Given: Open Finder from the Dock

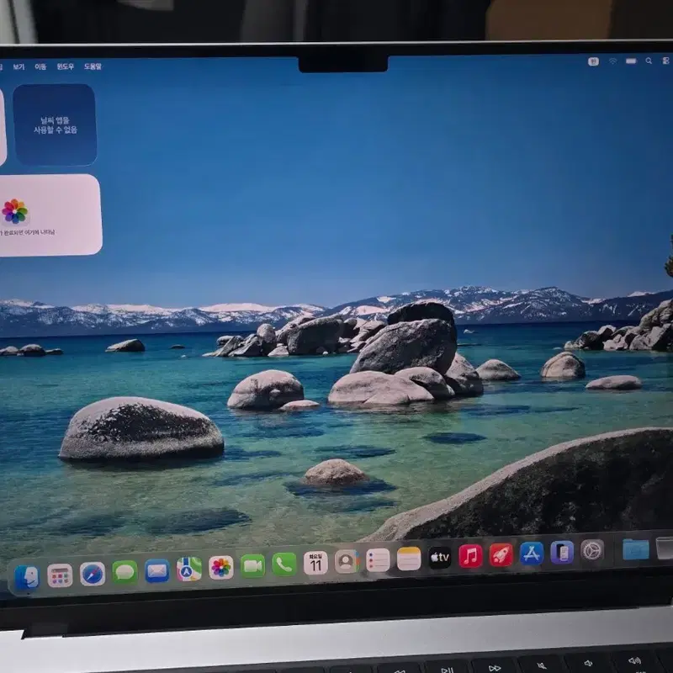Looking at the screenshot, I should click(x=27, y=578).
